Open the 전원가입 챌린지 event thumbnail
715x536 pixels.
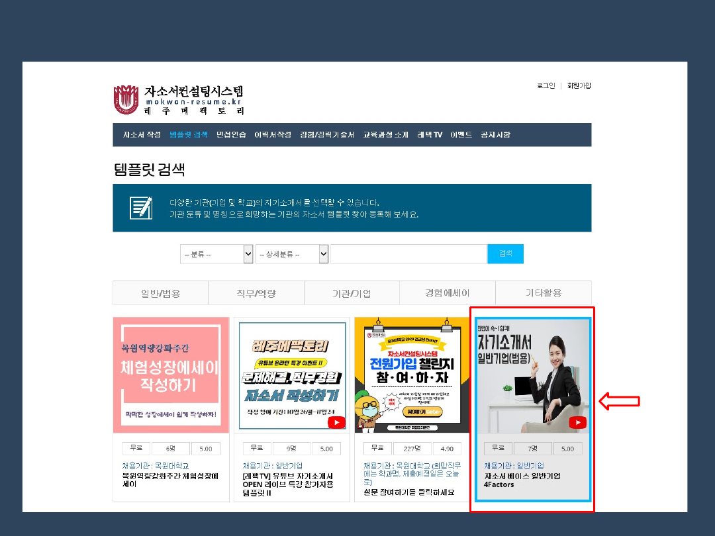pyautogui.click(x=412, y=375)
